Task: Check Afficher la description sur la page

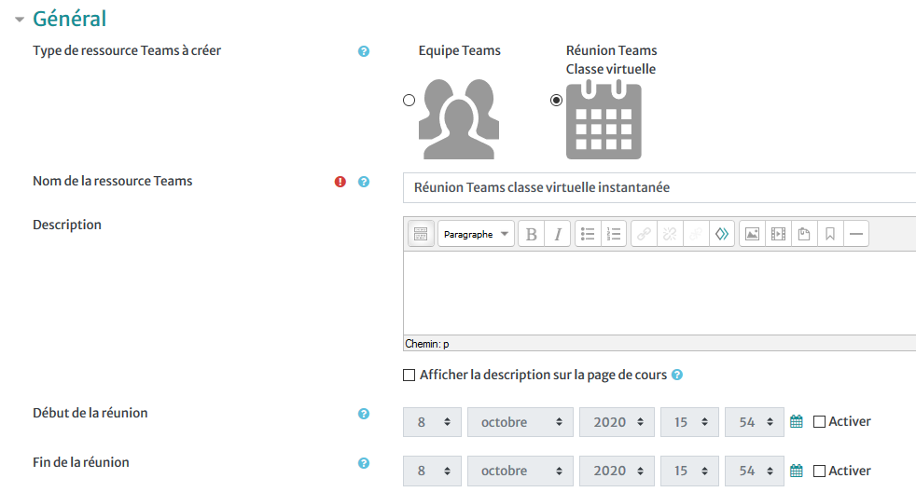Action: click(x=409, y=376)
